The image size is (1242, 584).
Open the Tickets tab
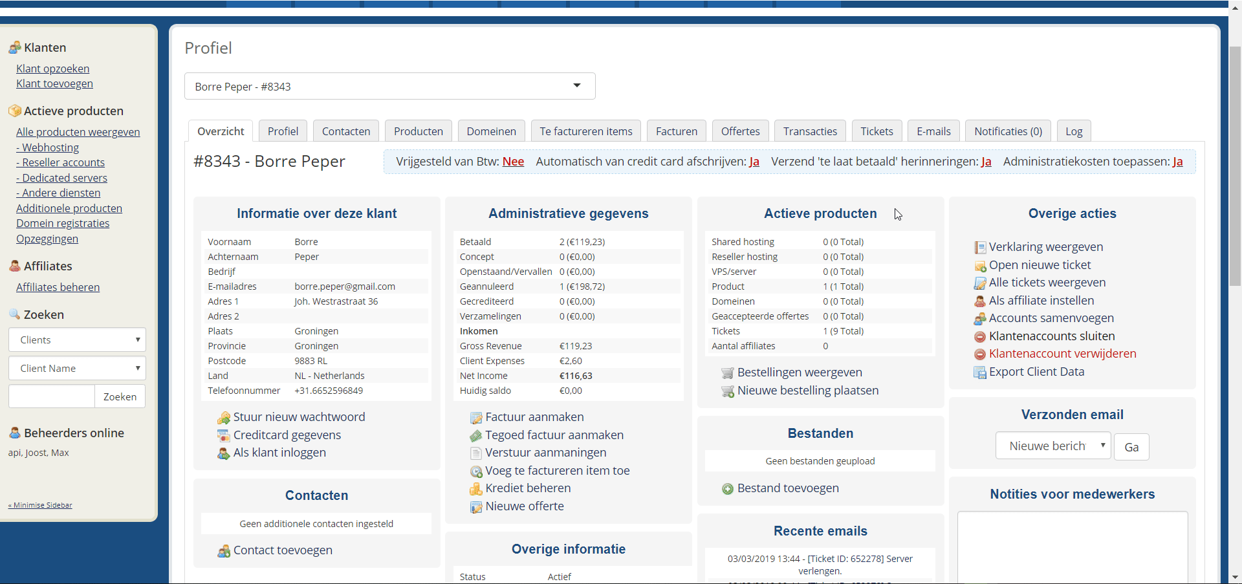[x=876, y=131]
